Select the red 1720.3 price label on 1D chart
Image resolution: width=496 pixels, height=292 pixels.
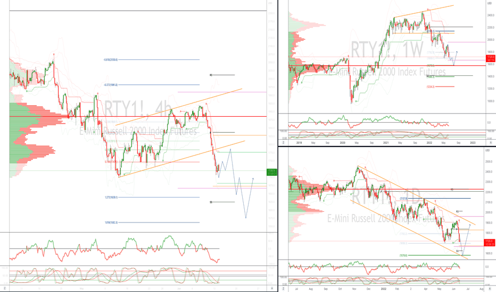491,243
